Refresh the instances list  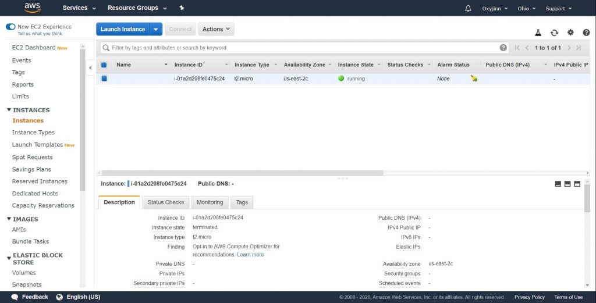click(x=554, y=33)
